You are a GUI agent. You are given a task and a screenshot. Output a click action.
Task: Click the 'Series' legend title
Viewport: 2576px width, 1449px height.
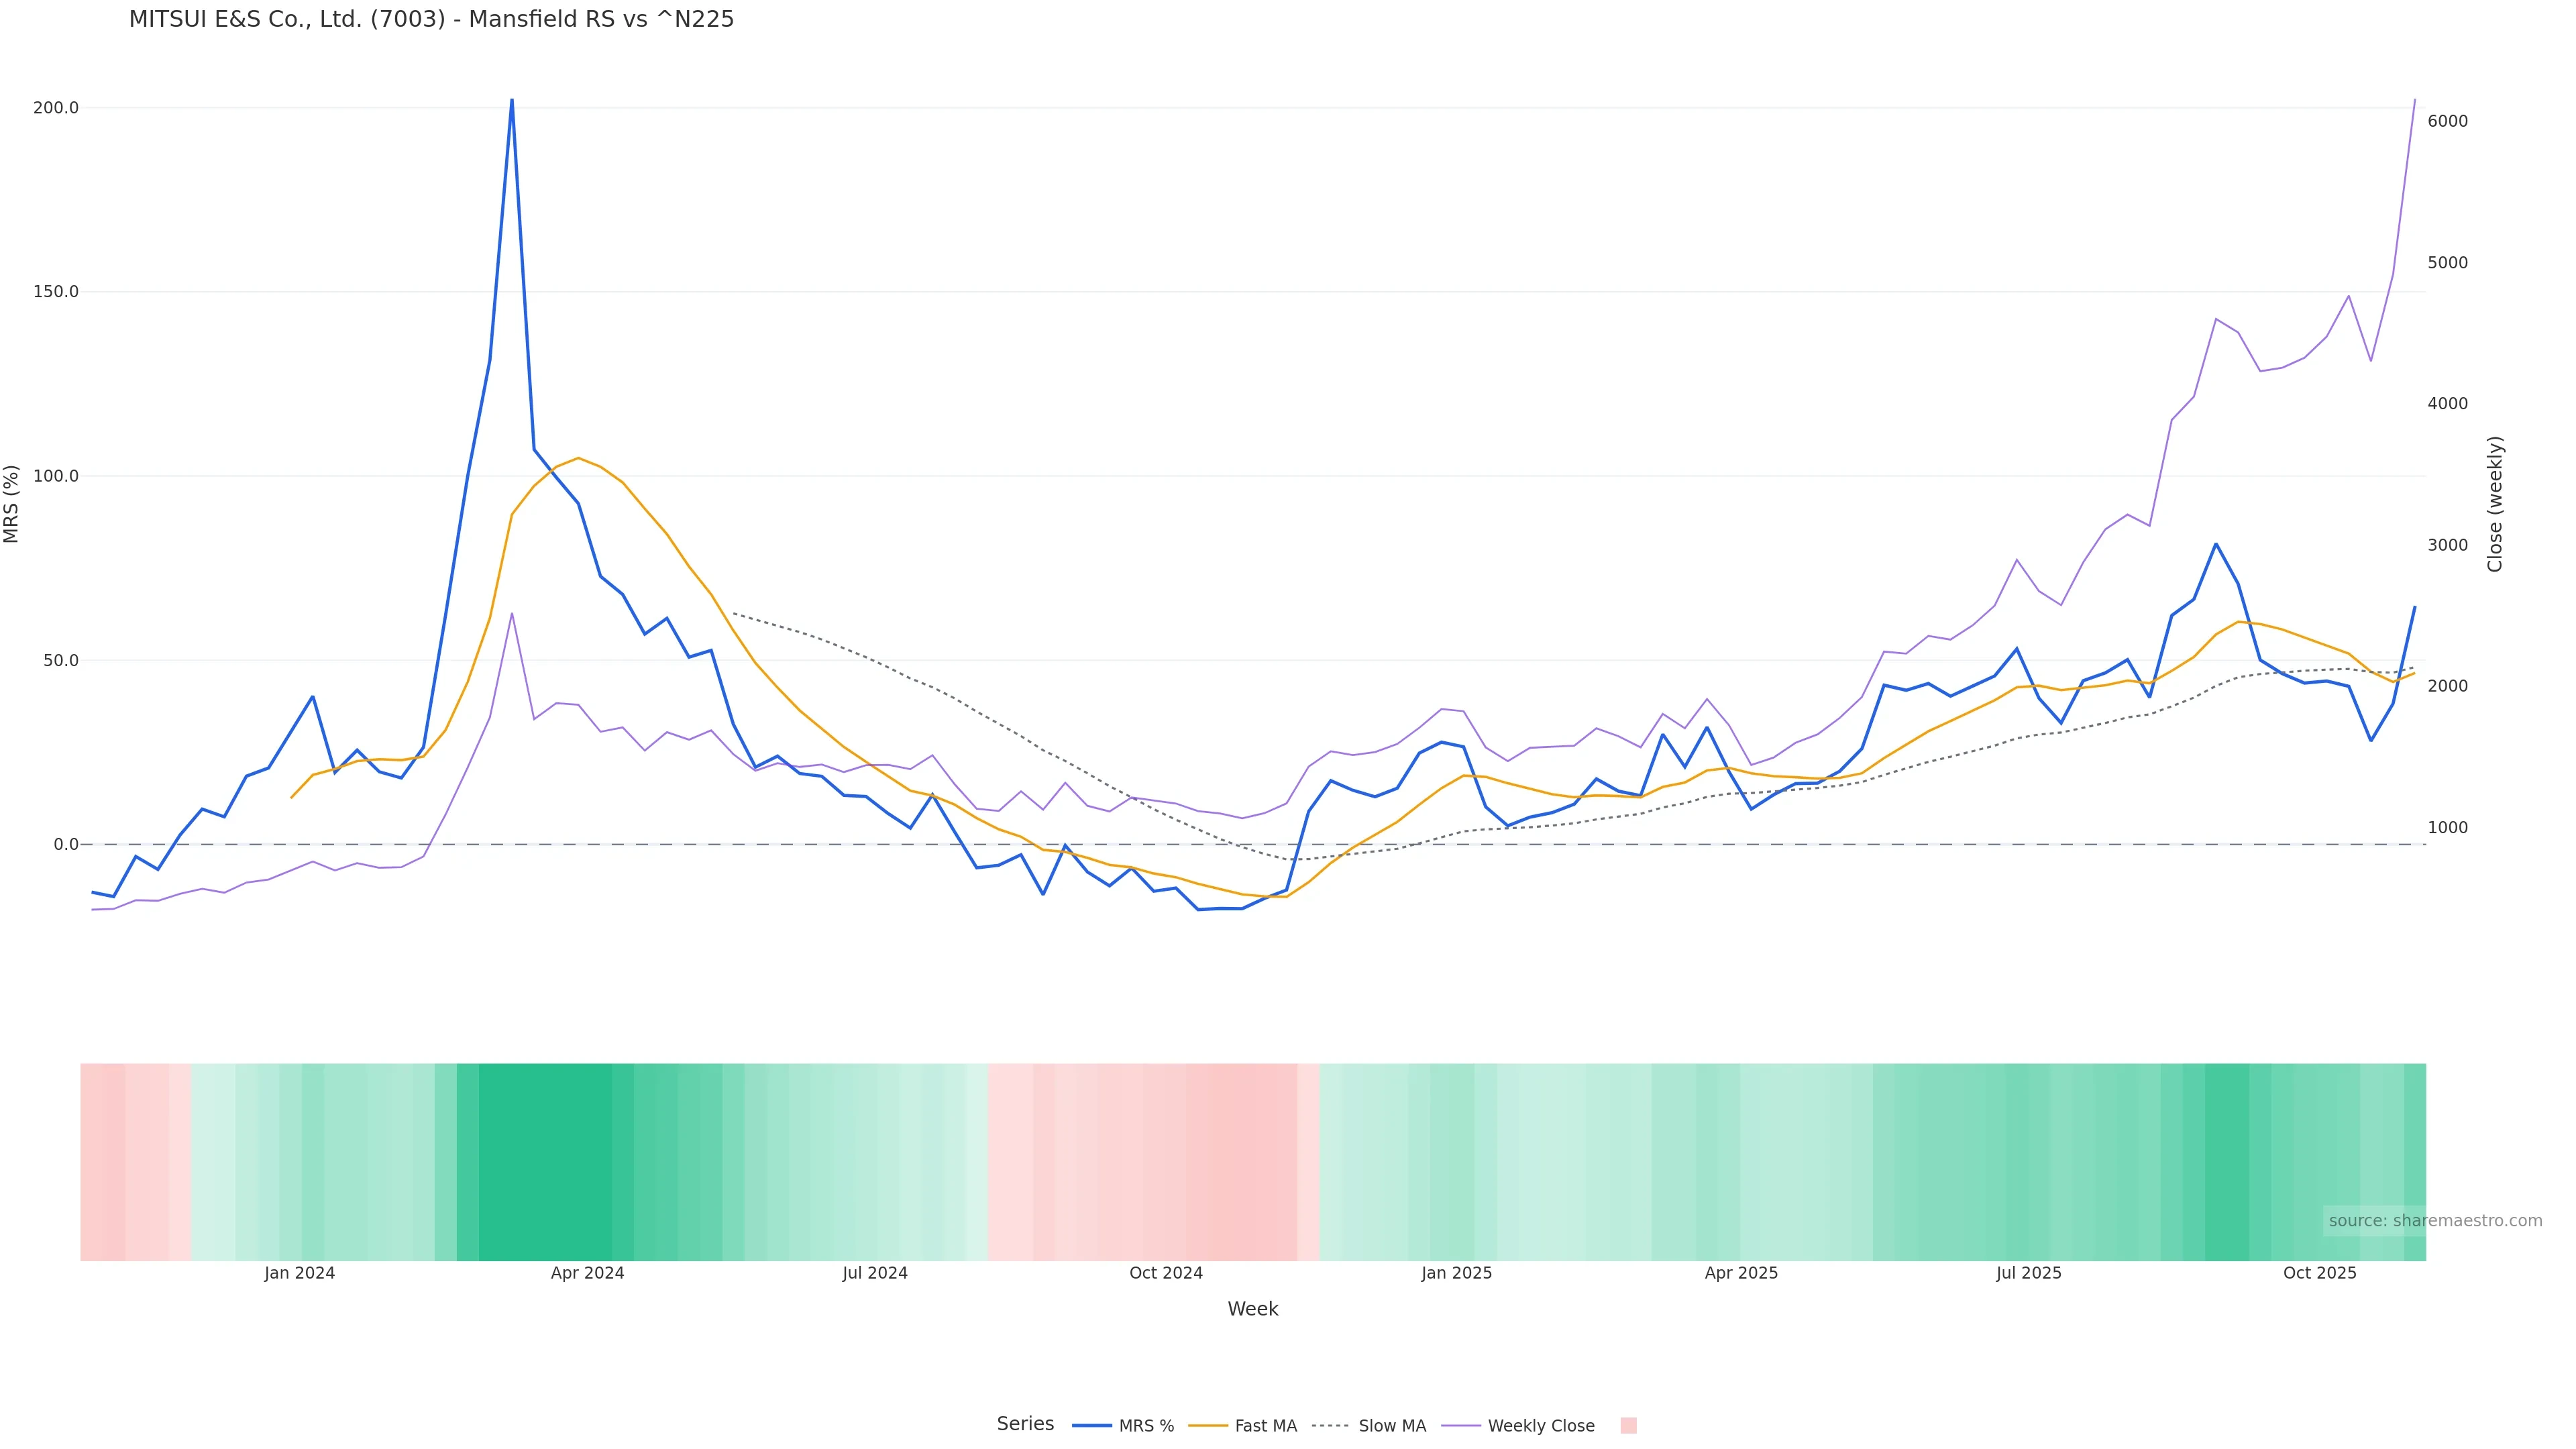click(x=1025, y=1423)
